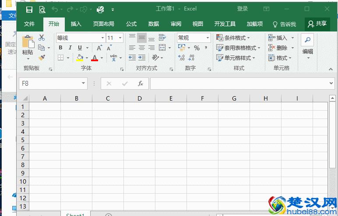Screen dimensions: 338x216
Task: Apply accounting number format
Action: click(182, 48)
